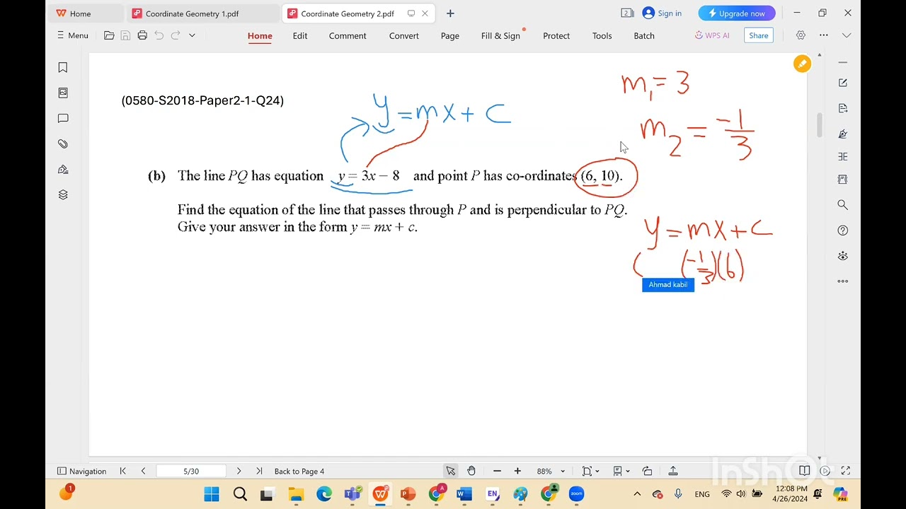Toggle reading mode book icon
The height and width of the screenshot is (509, 906).
pos(804,471)
